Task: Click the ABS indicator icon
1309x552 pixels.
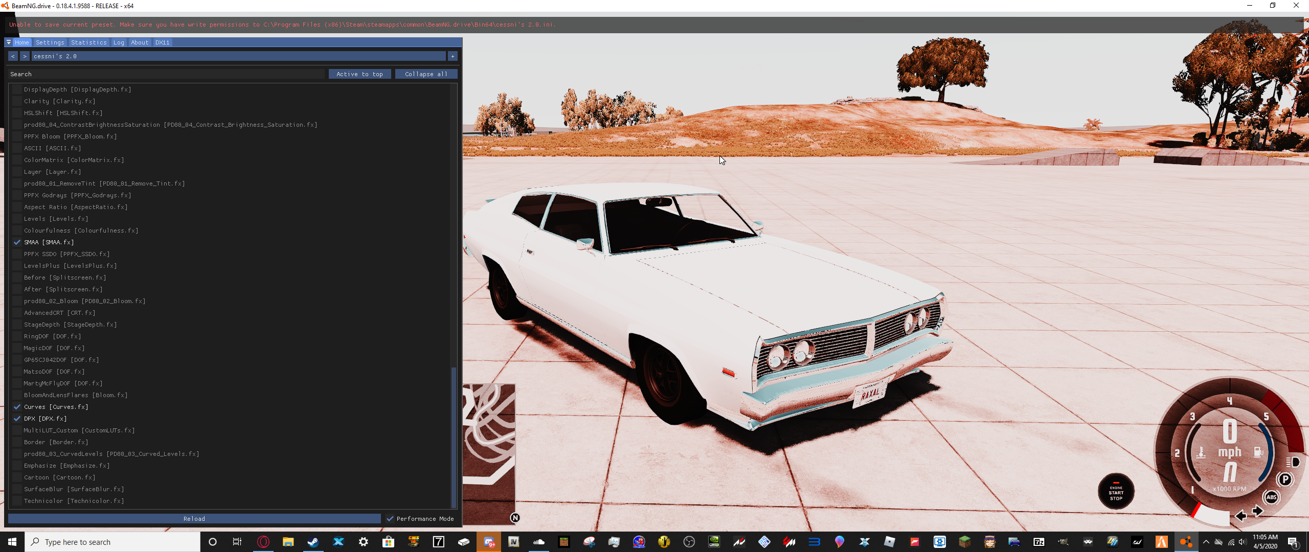Action: click(1271, 497)
